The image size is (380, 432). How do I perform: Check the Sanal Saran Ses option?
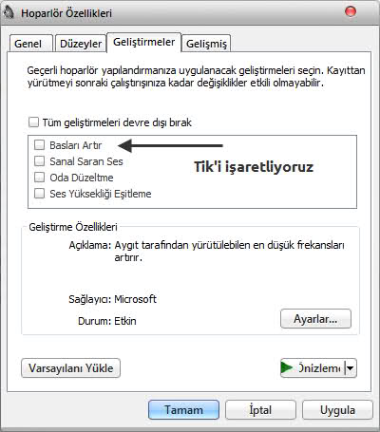(39, 161)
